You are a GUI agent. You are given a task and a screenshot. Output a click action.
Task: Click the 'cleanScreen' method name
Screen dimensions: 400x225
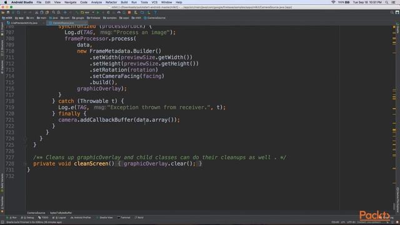pyautogui.click(x=91, y=164)
